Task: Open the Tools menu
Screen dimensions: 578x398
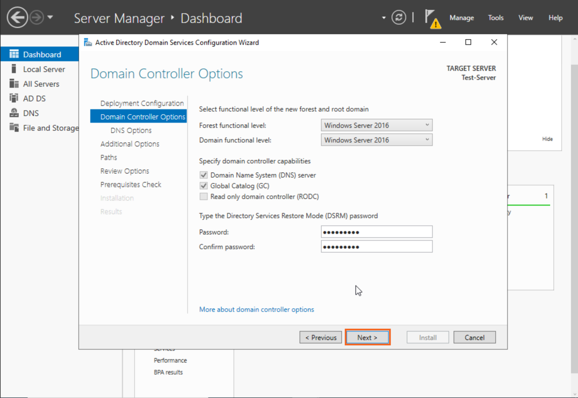Action: pos(496,18)
